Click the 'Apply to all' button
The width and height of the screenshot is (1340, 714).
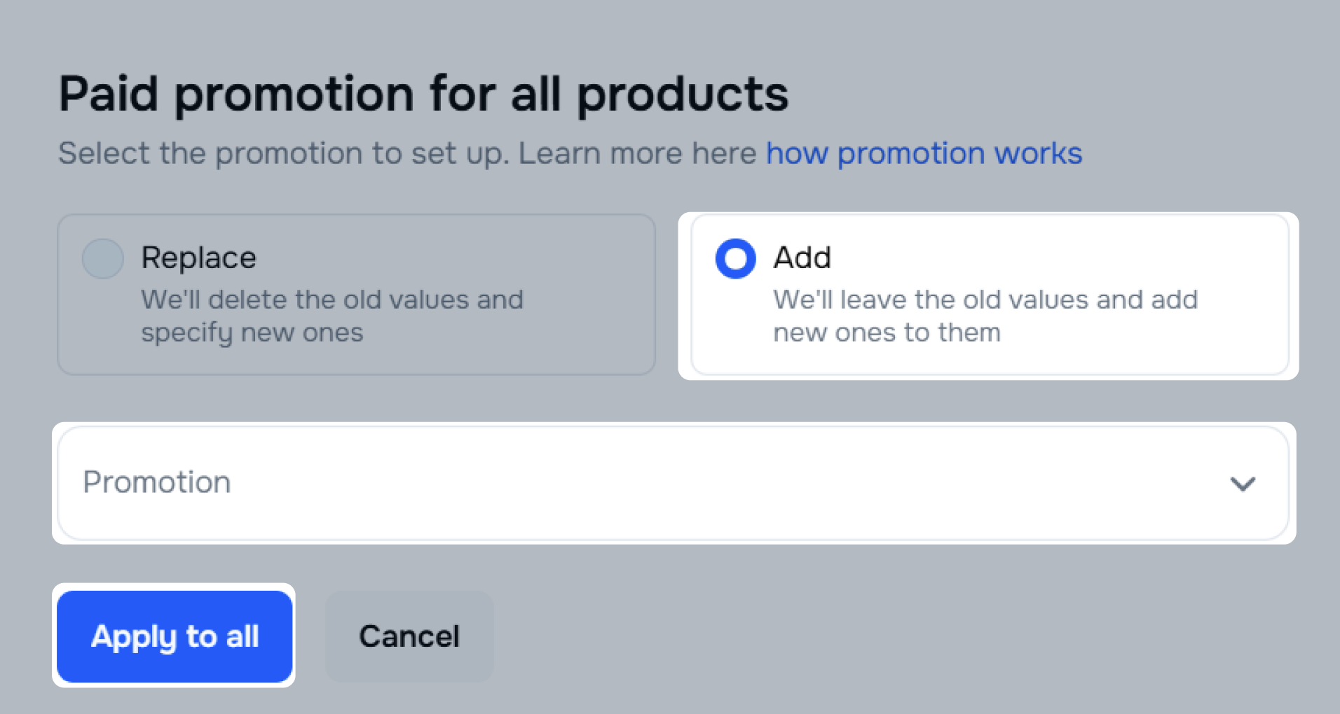tap(175, 636)
